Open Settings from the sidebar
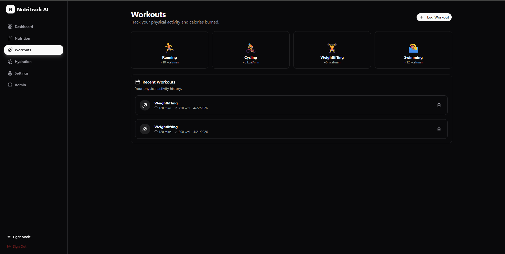The width and height of the screenshot is (505, 254). (x=34, y=73)
